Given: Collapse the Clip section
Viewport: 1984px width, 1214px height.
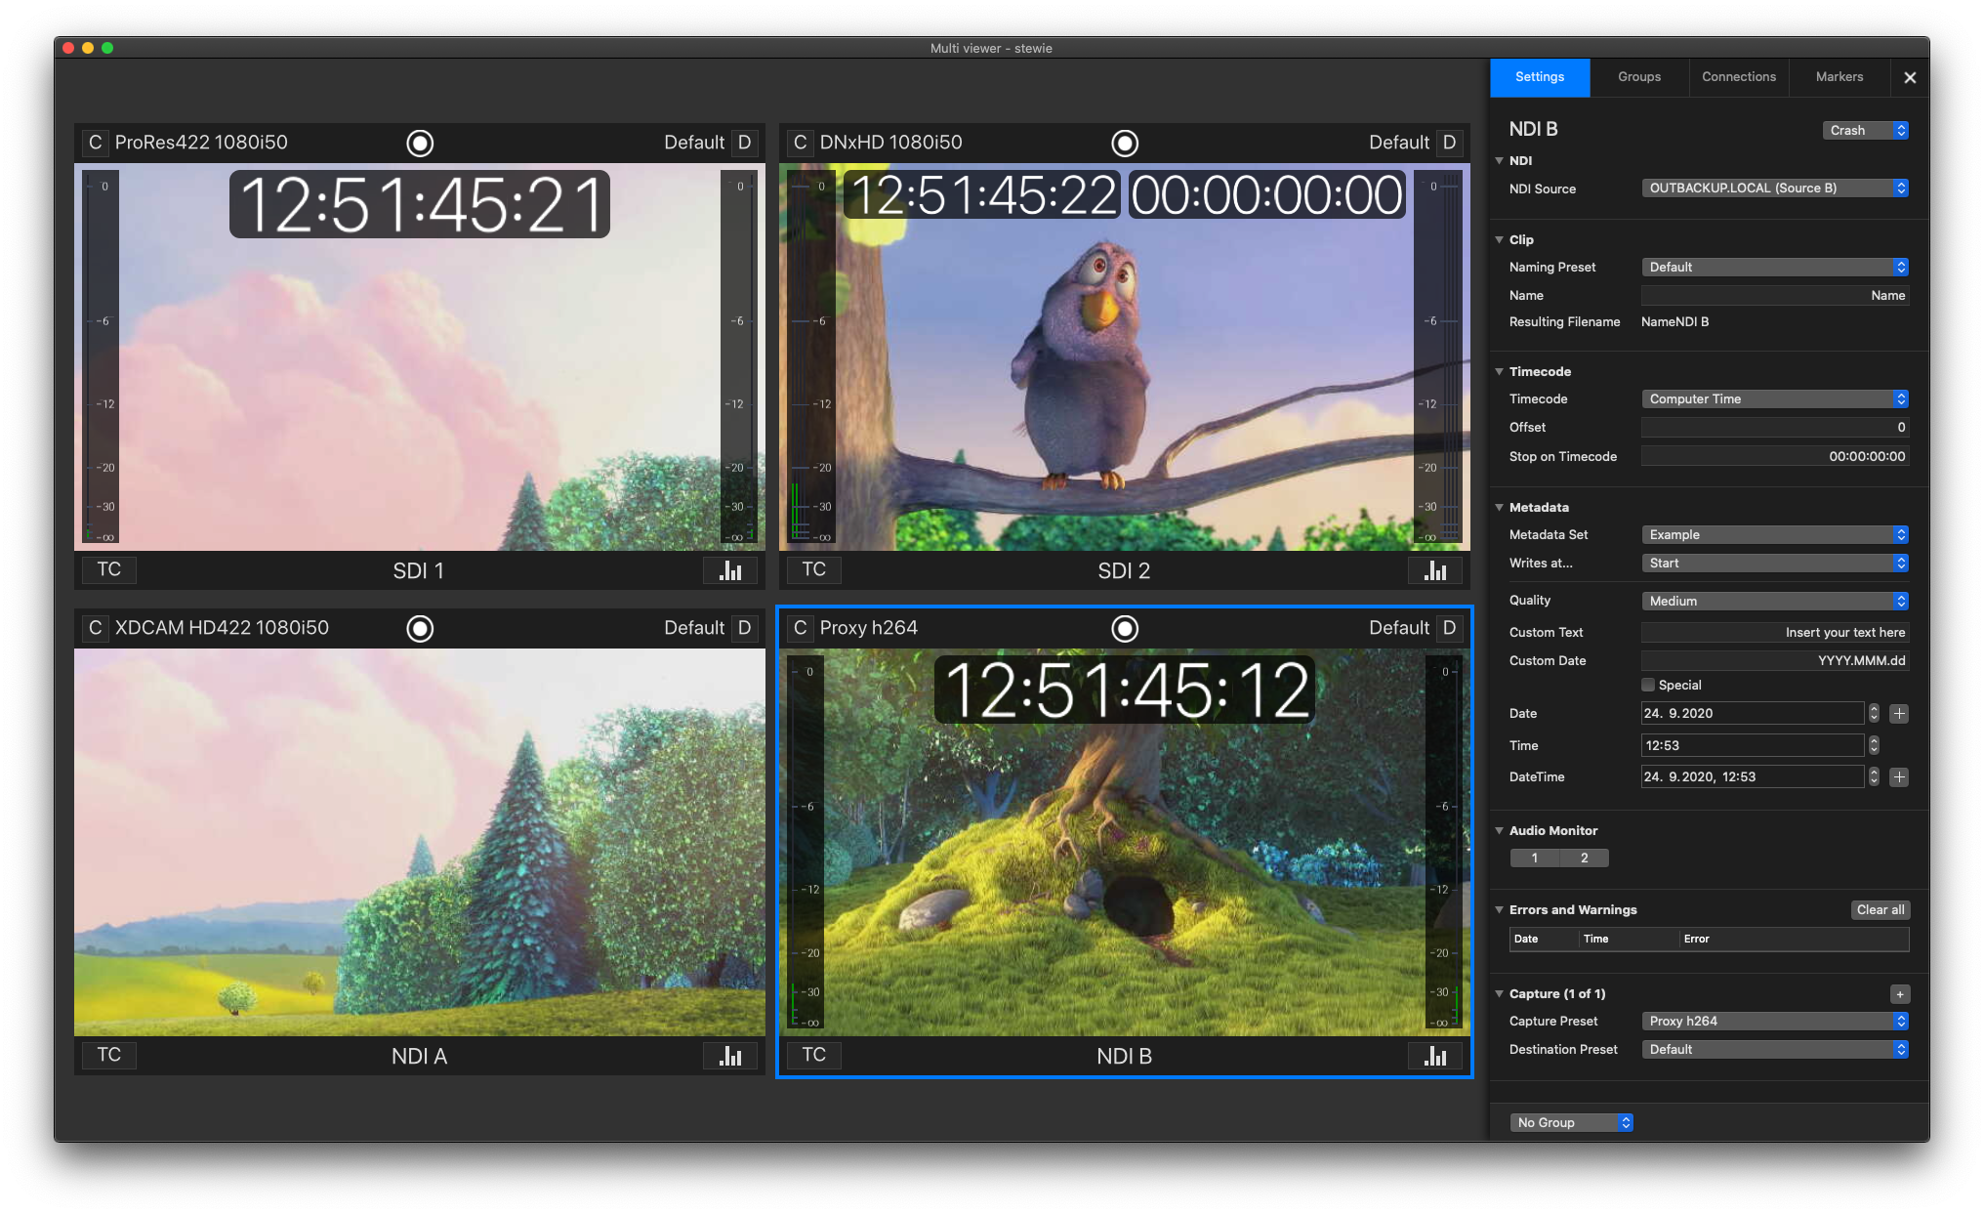Looking at the screenshot, I should coord(1500,240).
